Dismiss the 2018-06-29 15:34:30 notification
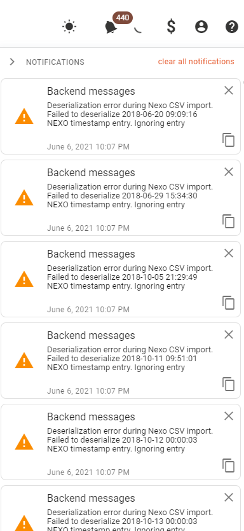 (x=229, y=172)
